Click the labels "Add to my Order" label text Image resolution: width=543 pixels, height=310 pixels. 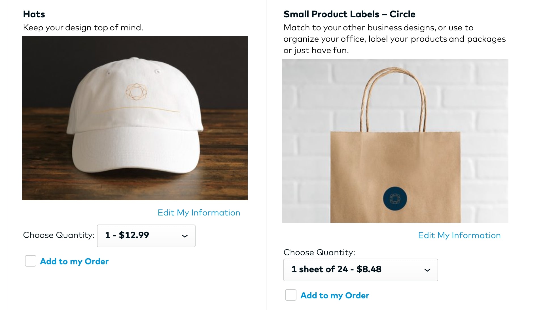tap(335, 296)
